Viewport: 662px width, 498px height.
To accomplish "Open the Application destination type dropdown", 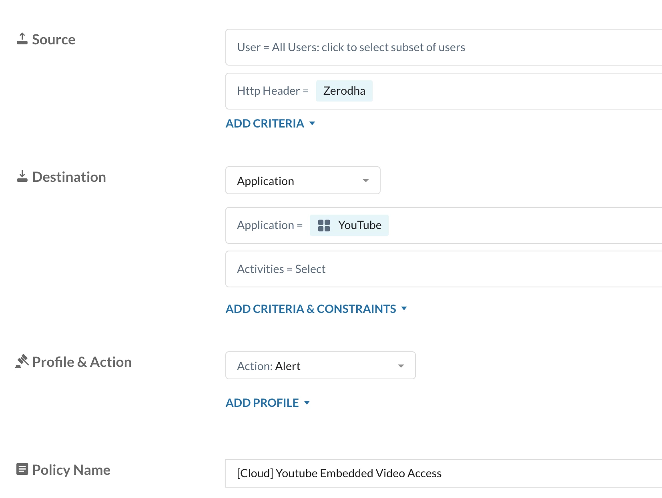I will (303, 181).
